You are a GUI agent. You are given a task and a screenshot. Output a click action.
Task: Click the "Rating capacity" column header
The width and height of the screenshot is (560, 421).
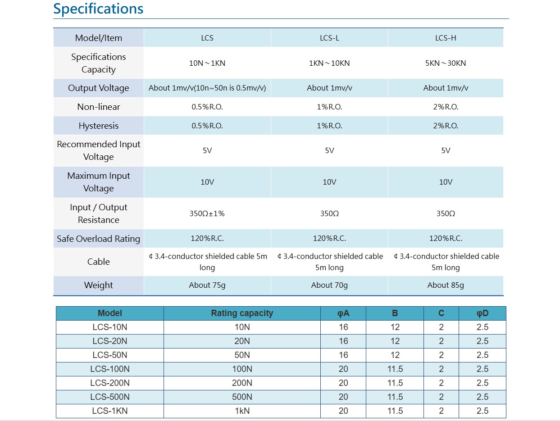tap(242, 313)
